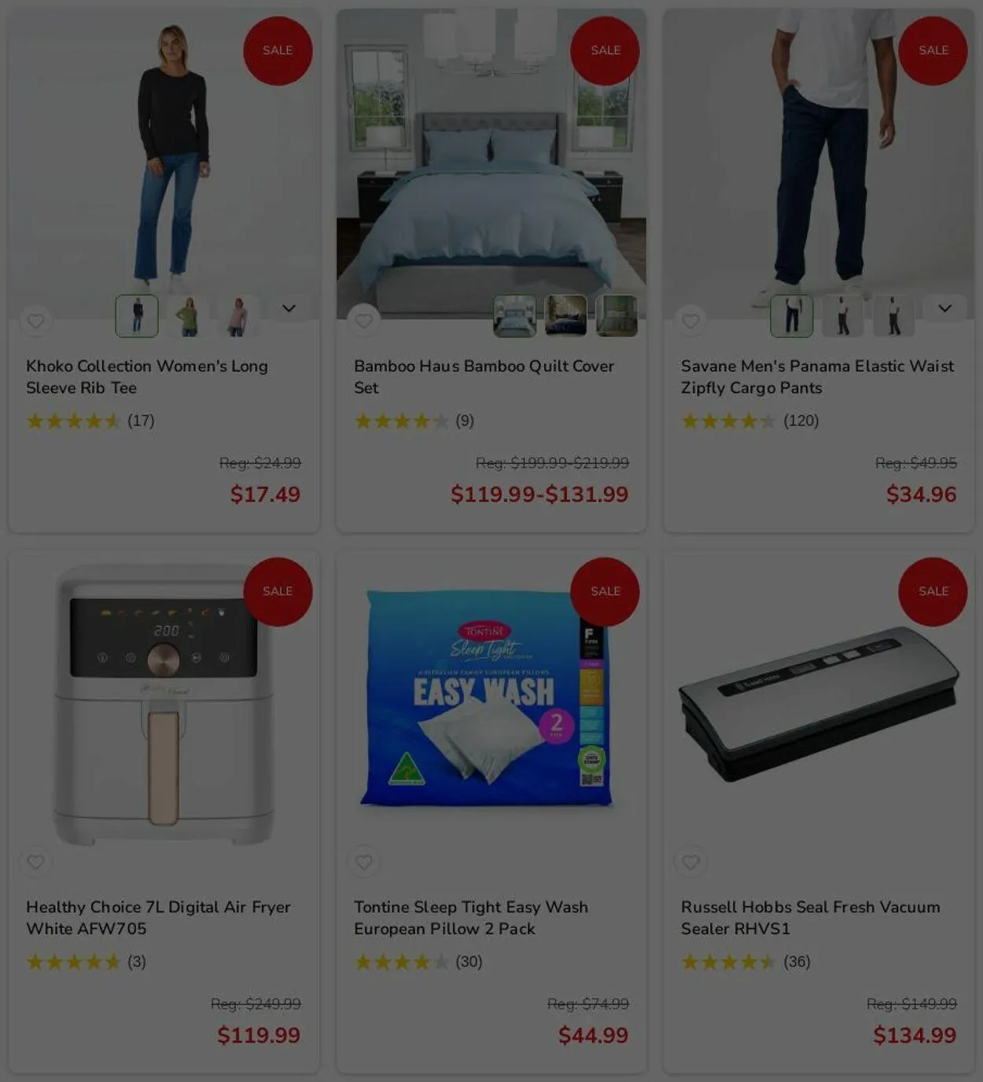View reviews (120) for Savane Cargo Pants
This screenshot has width=983, height=1082.
[x=801, y=421]
